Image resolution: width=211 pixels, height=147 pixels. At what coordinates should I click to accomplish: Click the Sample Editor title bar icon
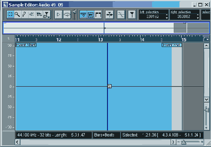(6, 5)
